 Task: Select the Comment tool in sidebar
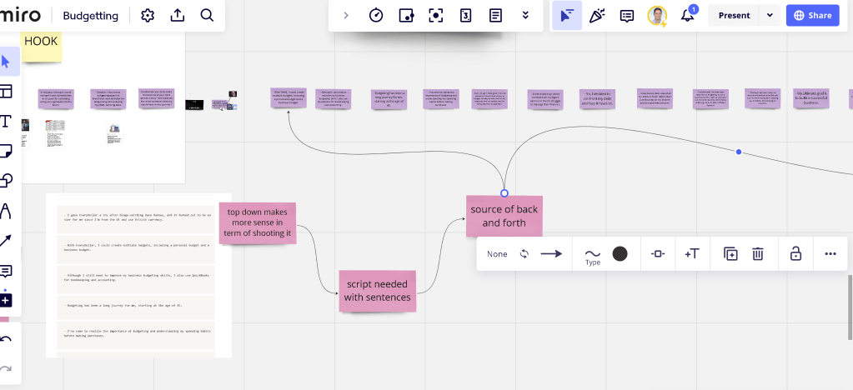tap(6, 270)
